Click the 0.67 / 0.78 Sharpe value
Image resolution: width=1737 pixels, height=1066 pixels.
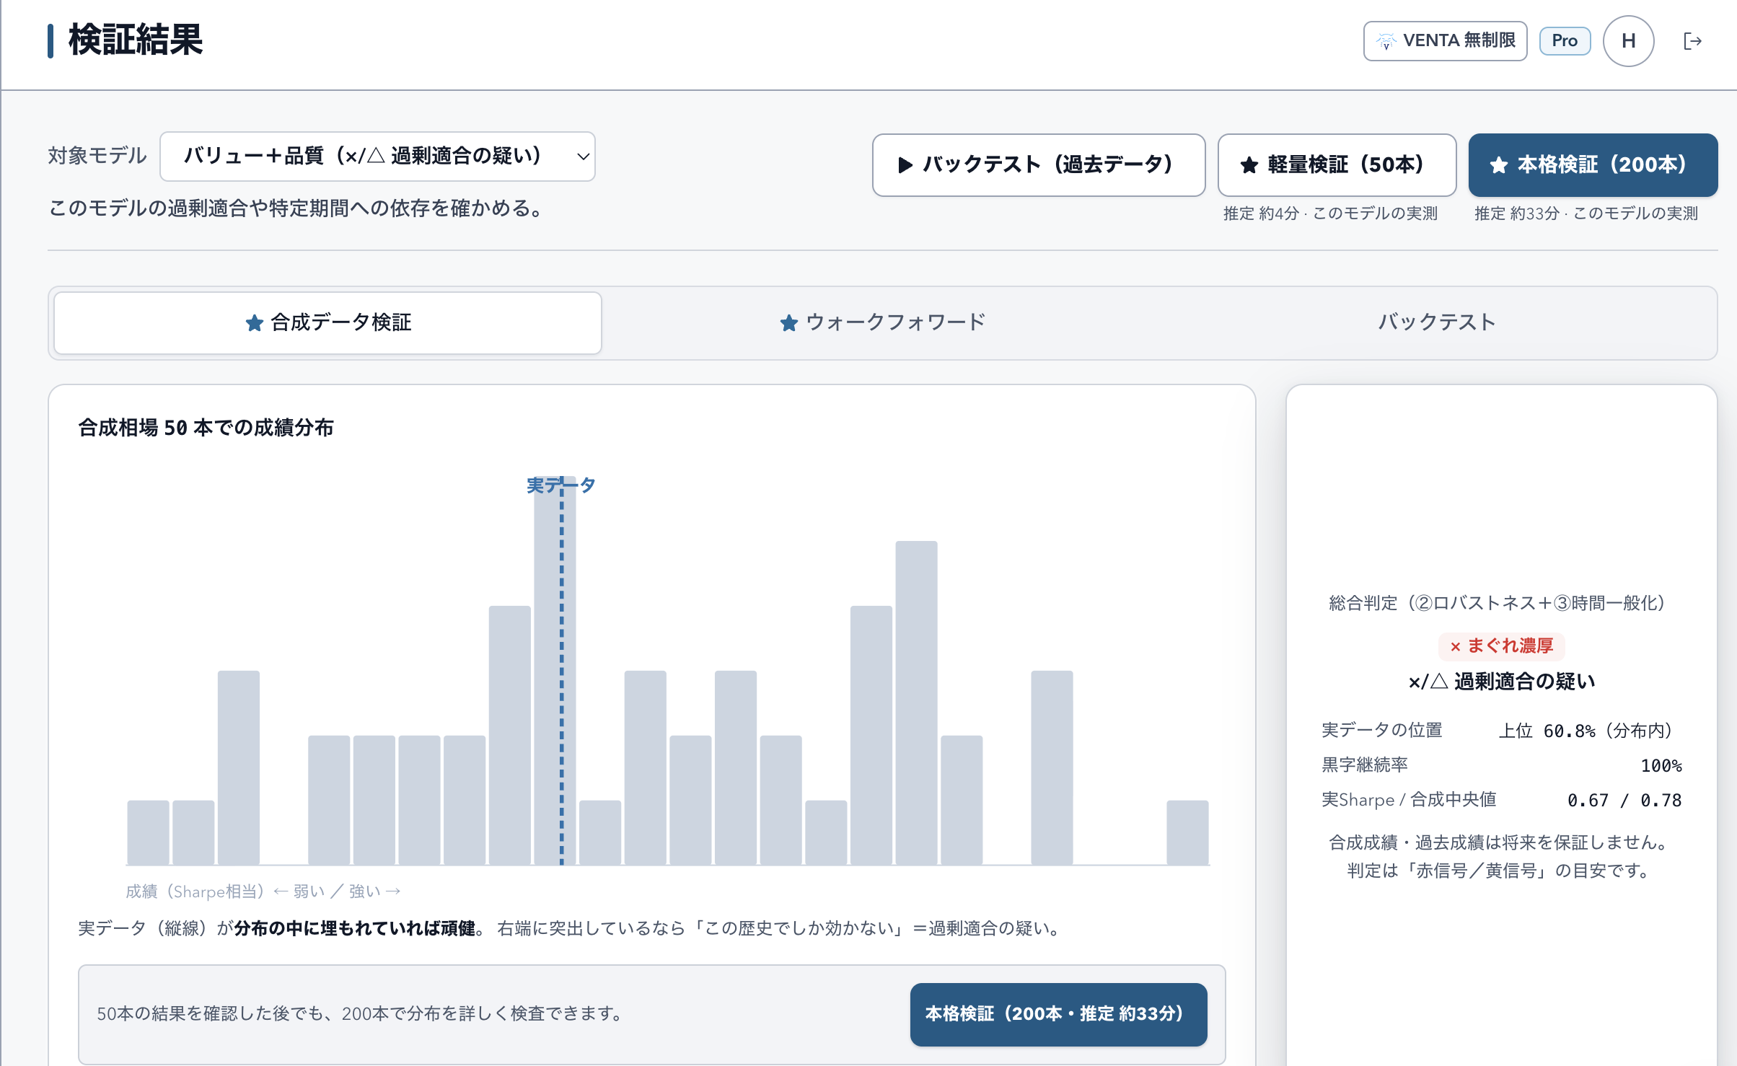1624,800
